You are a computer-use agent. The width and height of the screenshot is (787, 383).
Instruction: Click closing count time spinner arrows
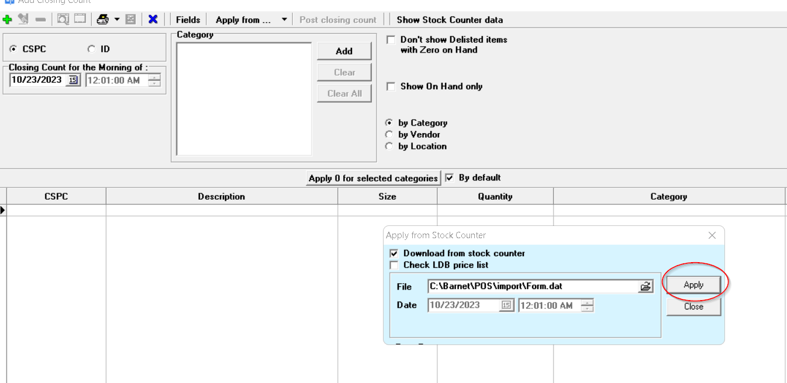pos(154,80)
